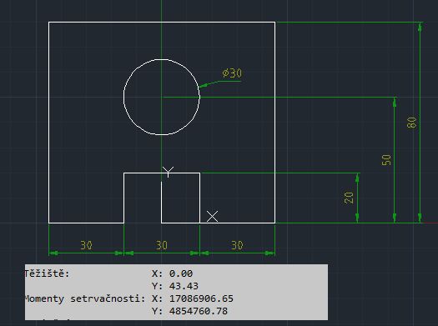The height and width of the screenshot is (326, 438).
Task: Select the middle 30 horizontal dimension
Action: click(x=162, y=245)
